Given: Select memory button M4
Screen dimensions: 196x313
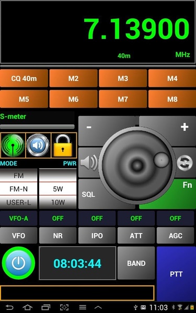Looking at the screenshot, I should click(172, 78).
